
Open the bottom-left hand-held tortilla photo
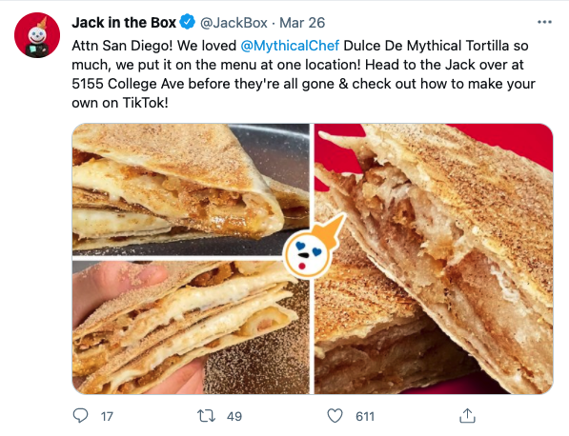191,327
